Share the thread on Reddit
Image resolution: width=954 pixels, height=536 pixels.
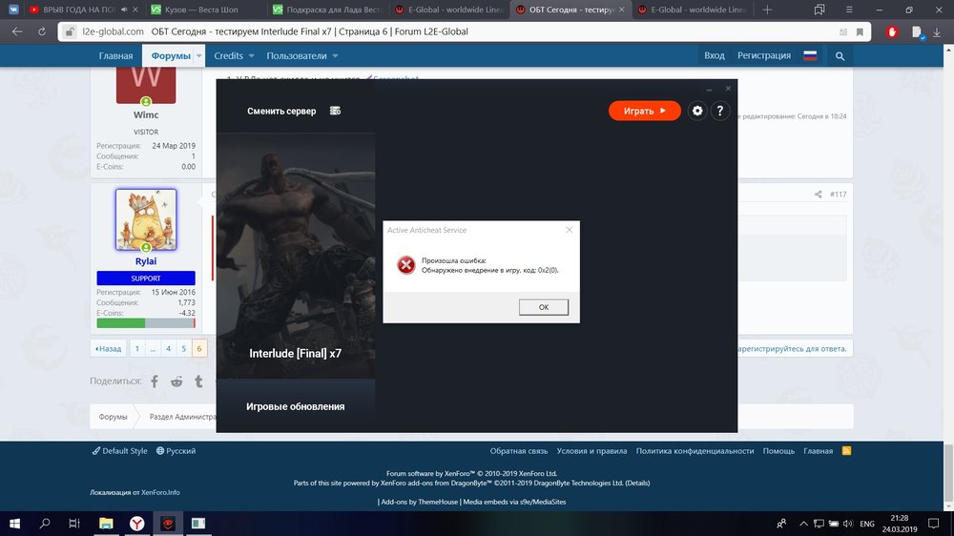(x=176, y=381)
